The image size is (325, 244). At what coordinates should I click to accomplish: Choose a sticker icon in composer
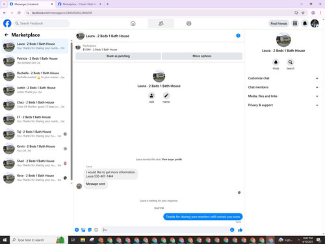pyautogui.click(x=90, y=230)
